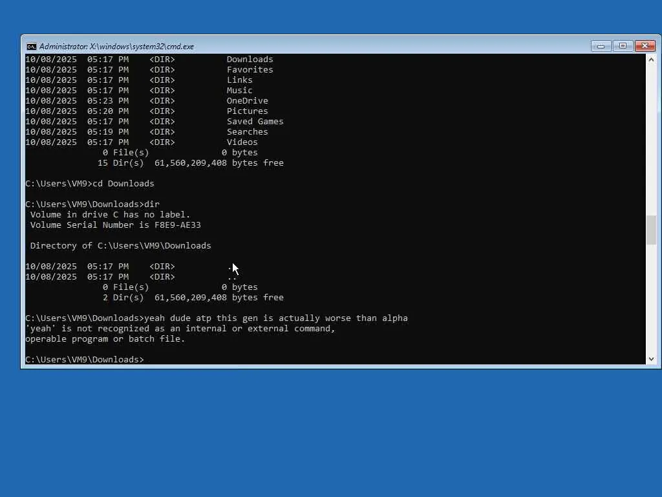Click 'Directory of C:\Users\VM9\Downloads' line
Image resolution: width=662 pixels, height=497 pixels.
(120, 245)
